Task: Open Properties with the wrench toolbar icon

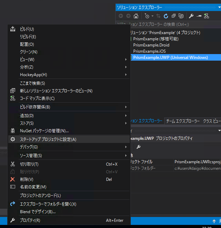Action: tap(191, 16)
